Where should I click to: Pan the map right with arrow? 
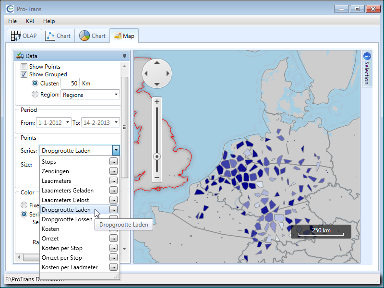coord(168,74)
